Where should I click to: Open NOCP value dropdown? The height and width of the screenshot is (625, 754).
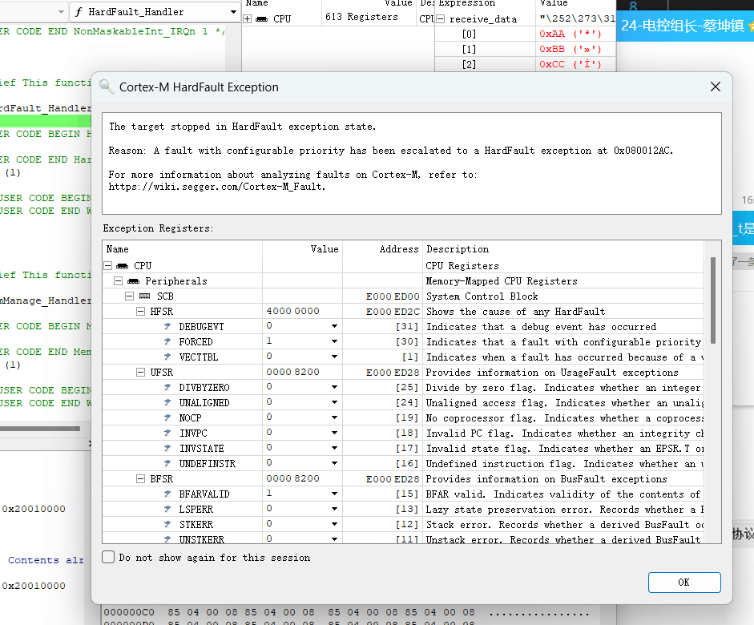pos(333,417)
